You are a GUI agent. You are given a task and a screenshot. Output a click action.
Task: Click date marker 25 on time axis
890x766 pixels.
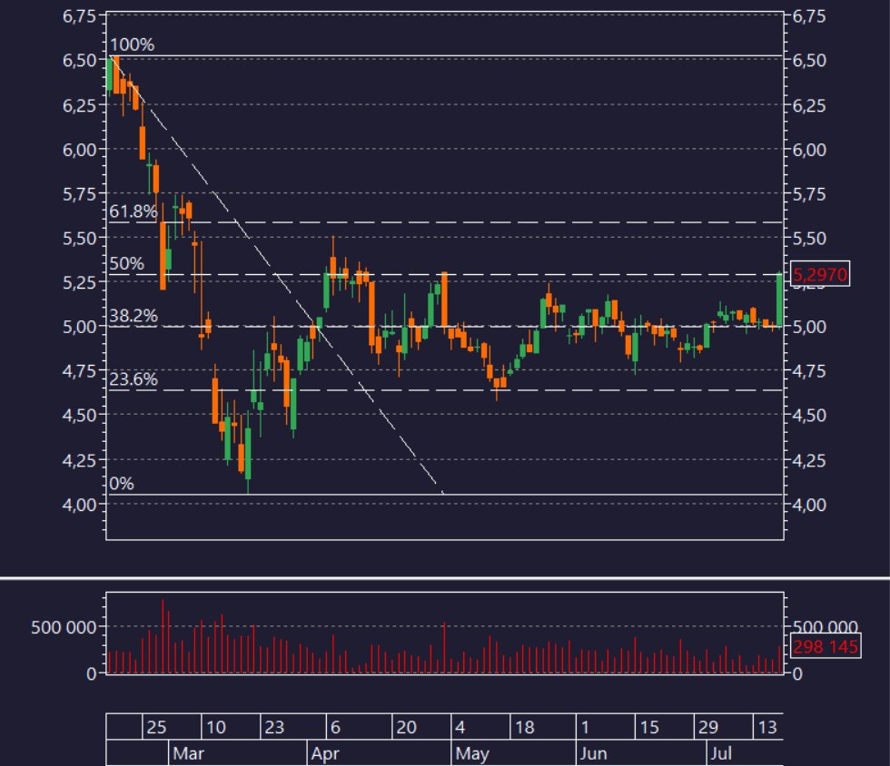156,727
